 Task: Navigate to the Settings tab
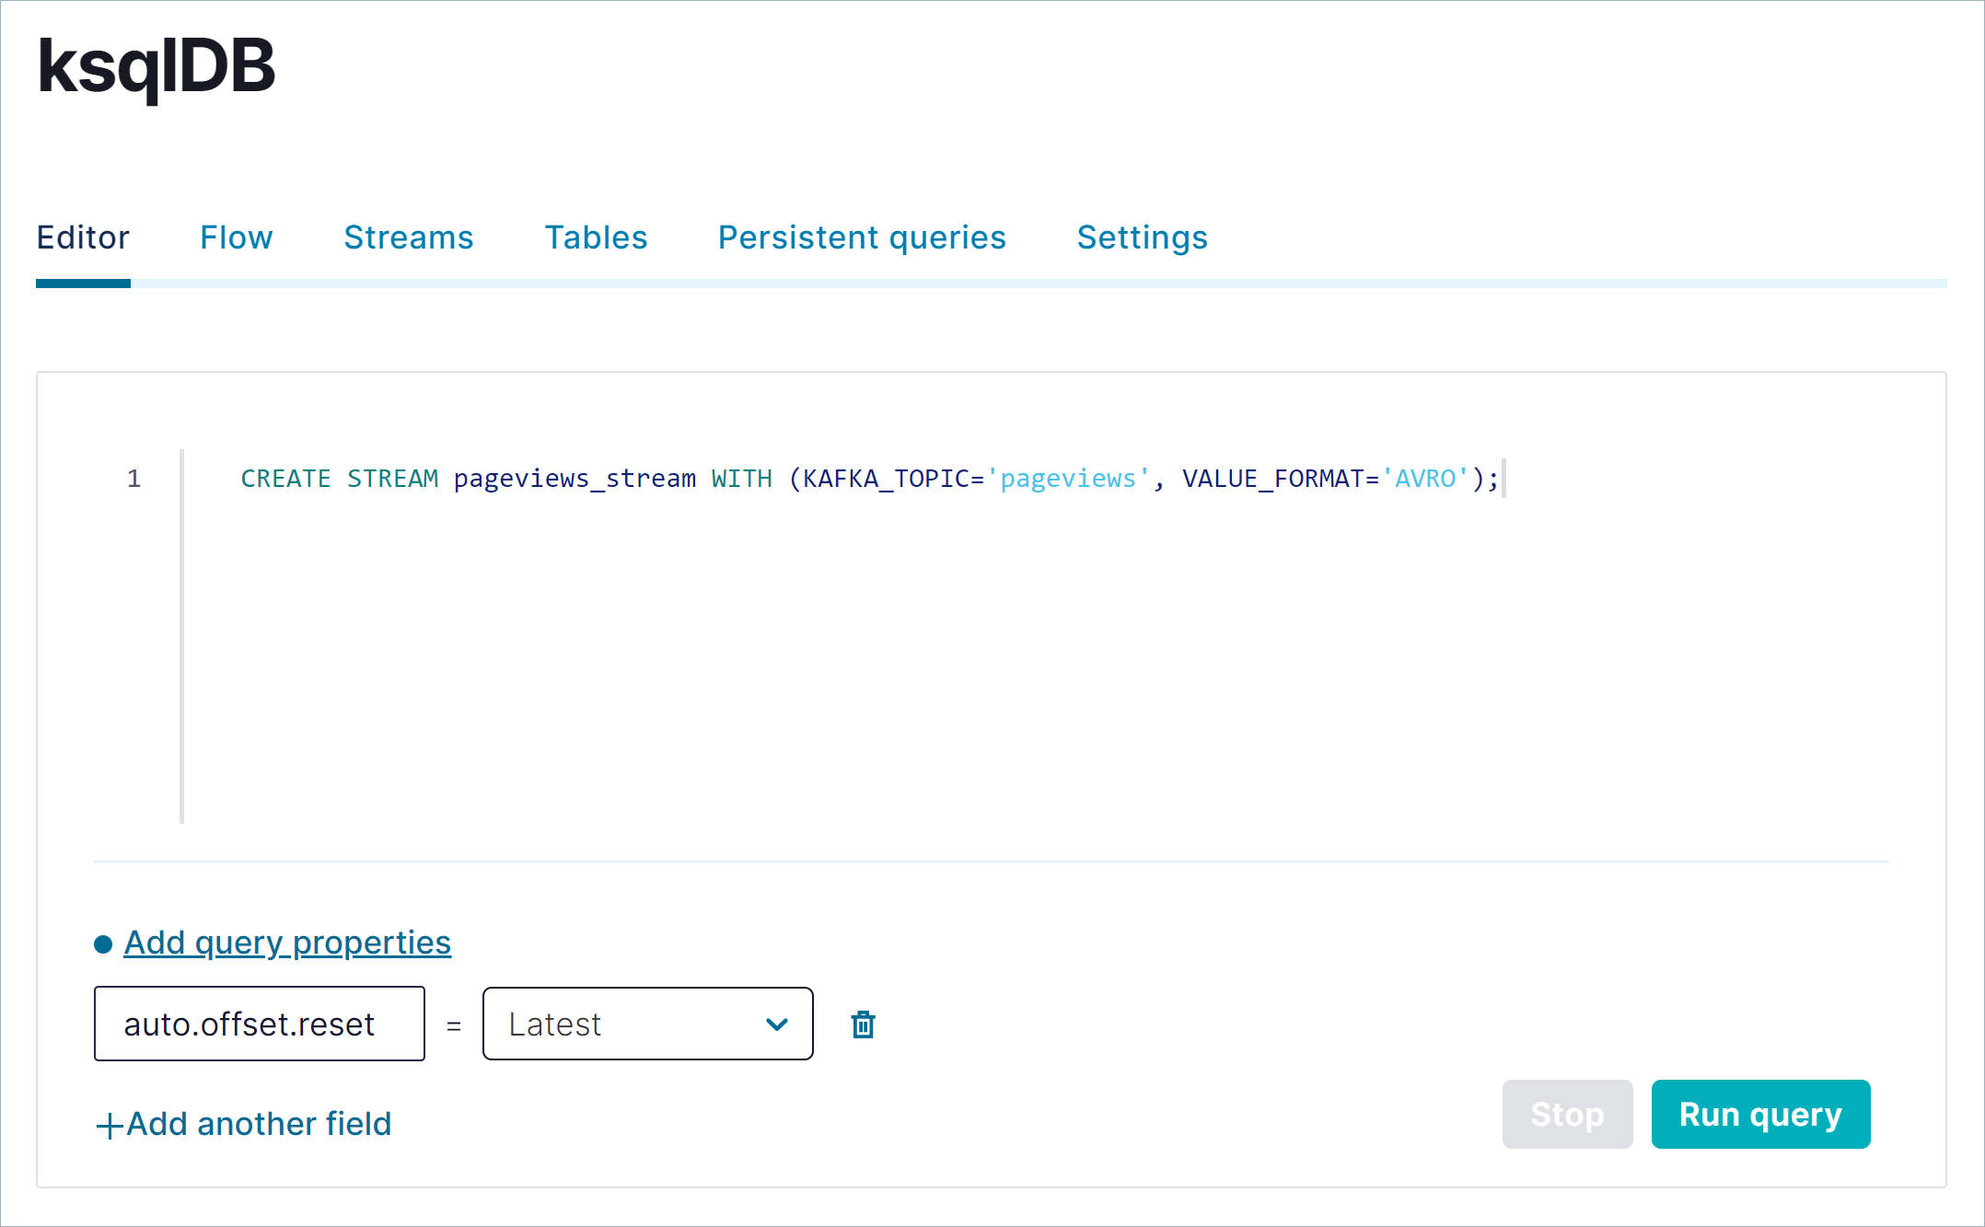pyautogui.click(x=1143, y=238)
